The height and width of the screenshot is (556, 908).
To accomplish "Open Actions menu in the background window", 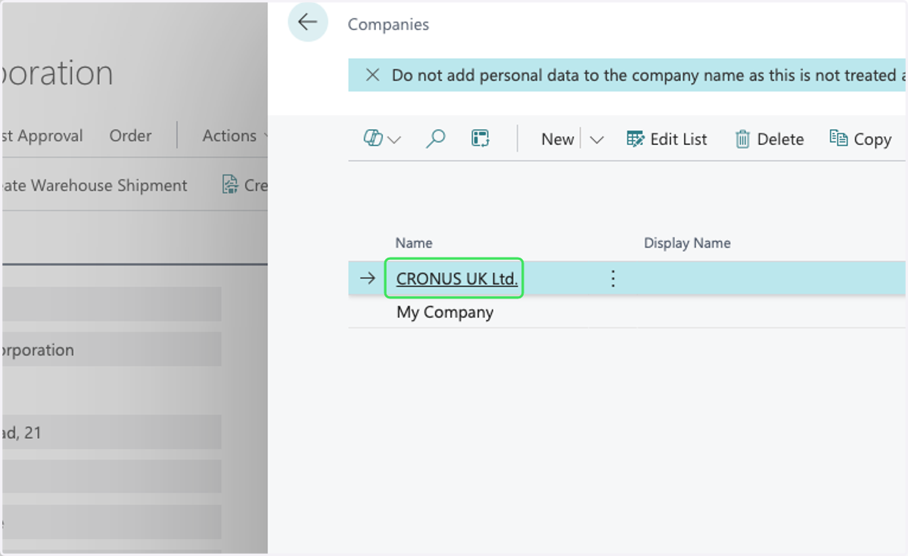I will (x=234, y=136).
